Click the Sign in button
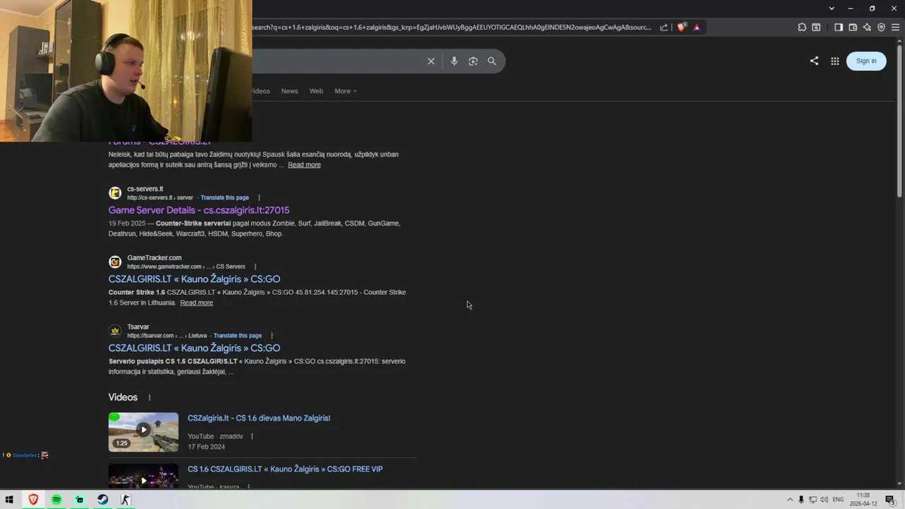This screenshot has height=509, width=905. [866, 61]
